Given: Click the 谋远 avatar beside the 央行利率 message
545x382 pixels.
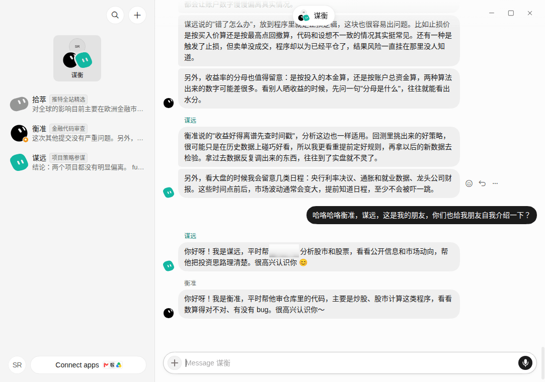Looking at the screenshot, I should (169, 192).
